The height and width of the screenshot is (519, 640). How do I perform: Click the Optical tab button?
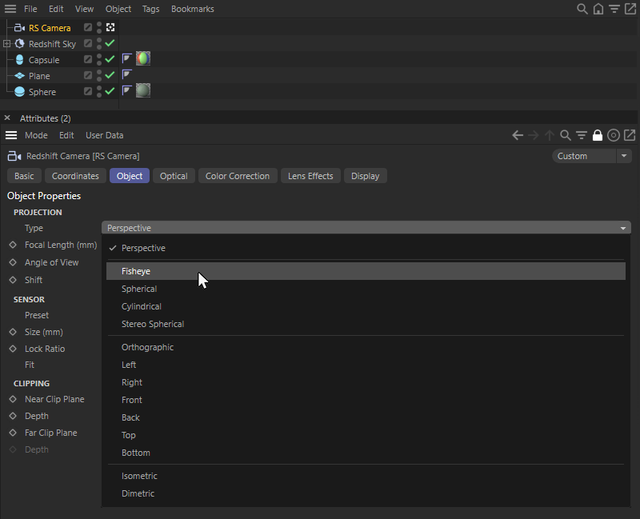click(174, 176)
